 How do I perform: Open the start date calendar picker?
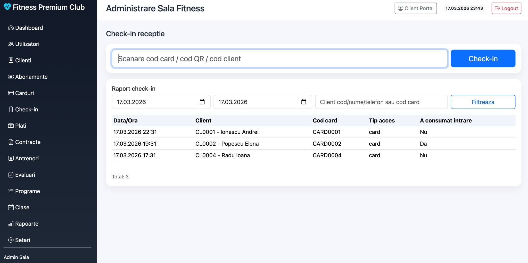pyautogui.click(x=202, y=102)
